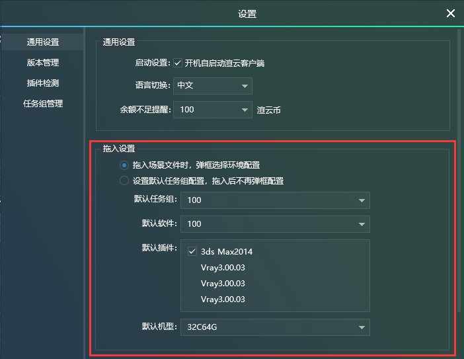The width and height of the screenshot is (464, 359).
Task: Switch to 版本管理 in the sidebar
Action: [x=42, y=62]
